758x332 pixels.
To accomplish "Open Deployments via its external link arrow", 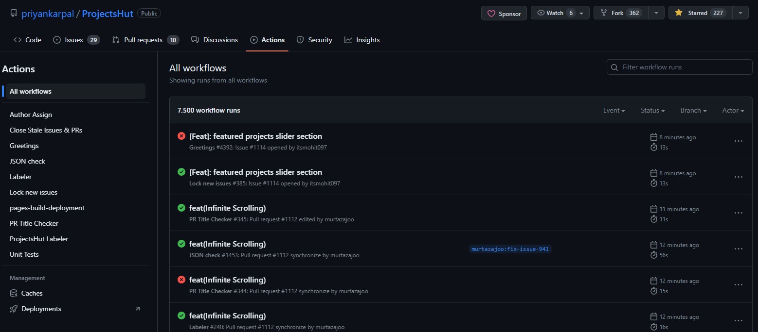I will (137, 308).
